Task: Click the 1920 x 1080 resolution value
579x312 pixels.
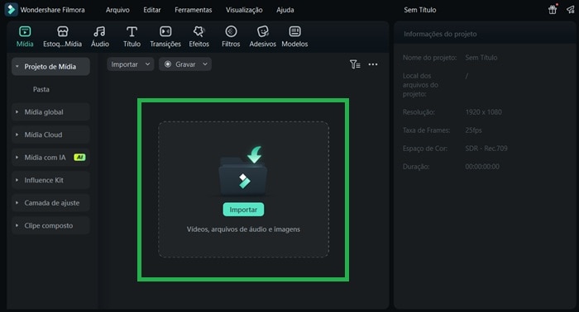Action: 483,112
